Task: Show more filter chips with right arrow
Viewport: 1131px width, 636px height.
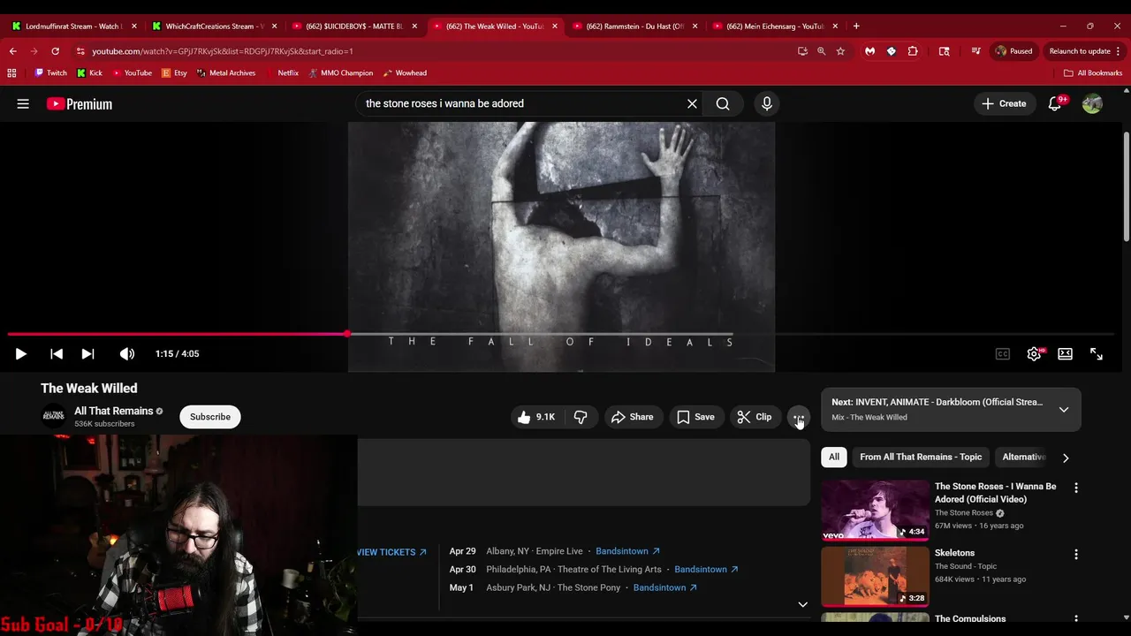Action: [x=1066, y=458]
